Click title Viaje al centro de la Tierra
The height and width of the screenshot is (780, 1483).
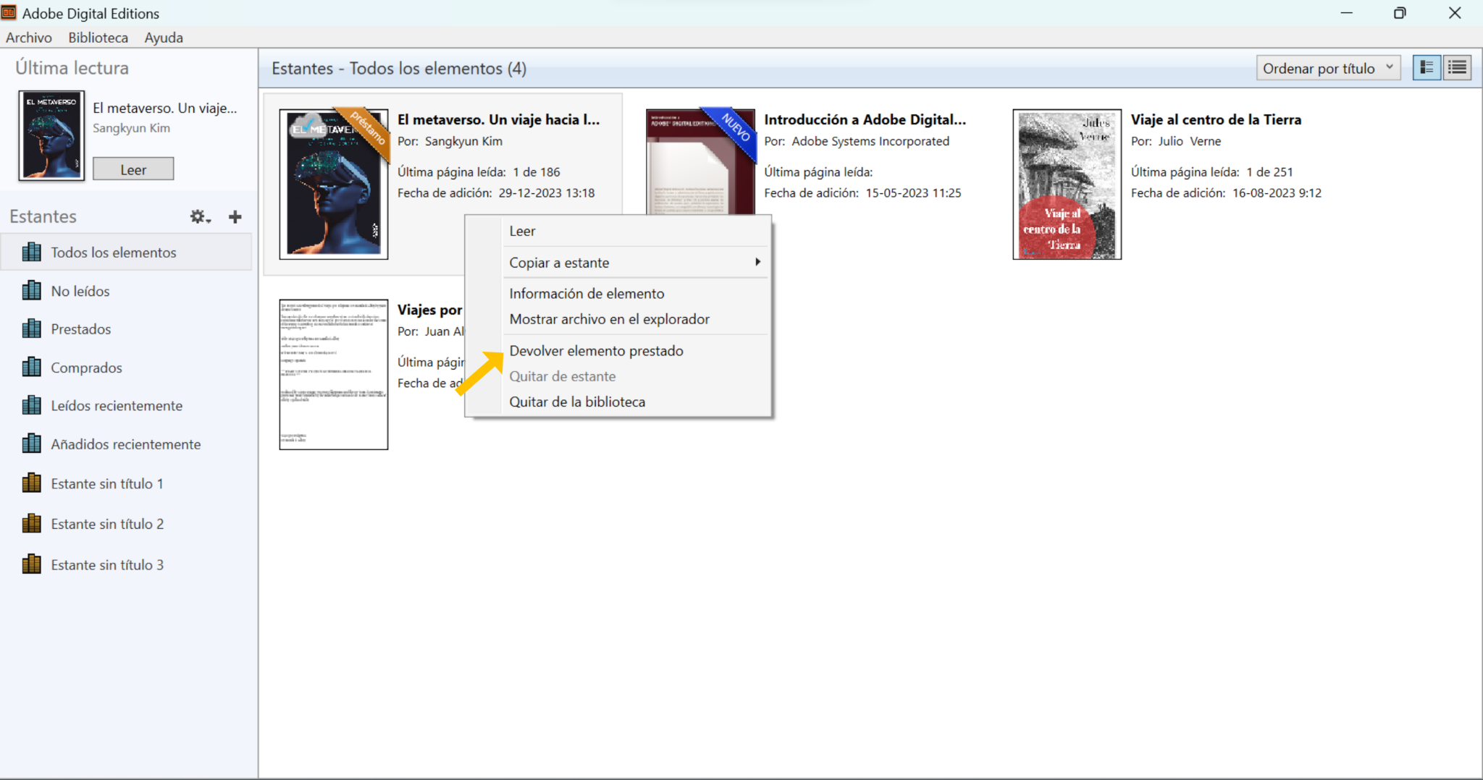[x=1216, y=119]
